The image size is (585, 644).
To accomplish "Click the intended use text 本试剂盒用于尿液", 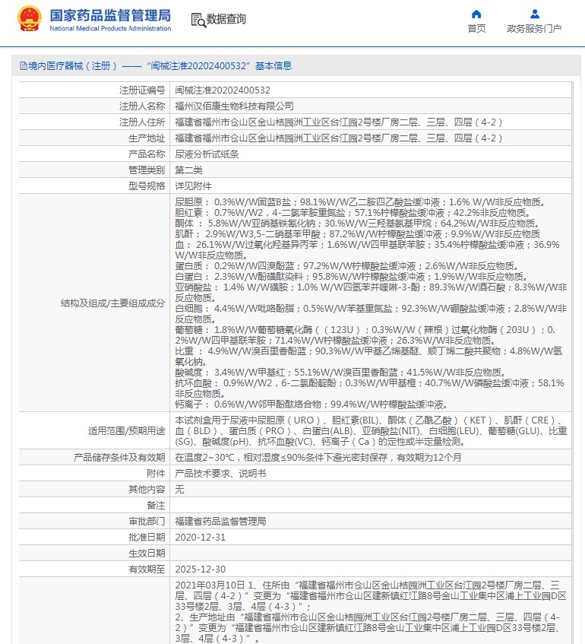I will [371, 431].
